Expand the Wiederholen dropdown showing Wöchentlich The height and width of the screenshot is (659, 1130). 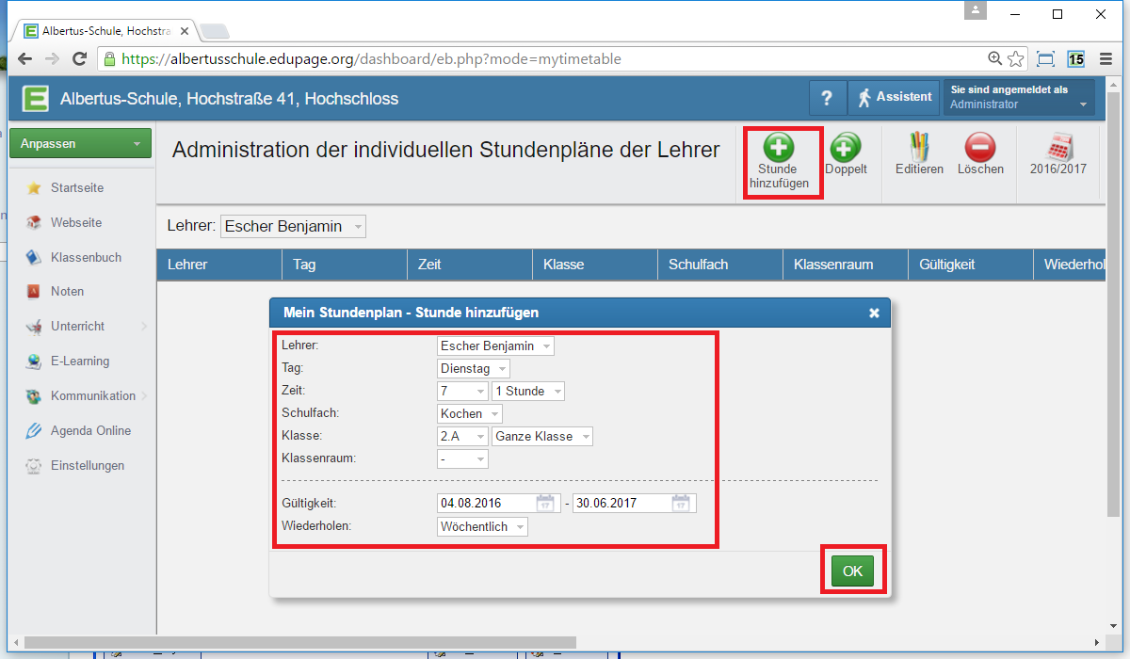(483, 527)
